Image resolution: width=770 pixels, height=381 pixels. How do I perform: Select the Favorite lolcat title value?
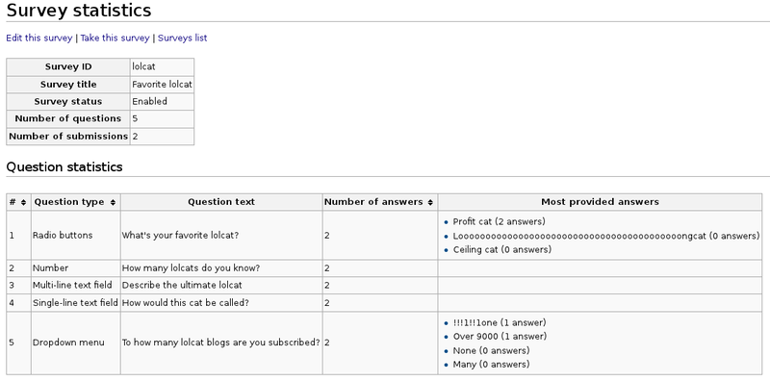[162, 85]
